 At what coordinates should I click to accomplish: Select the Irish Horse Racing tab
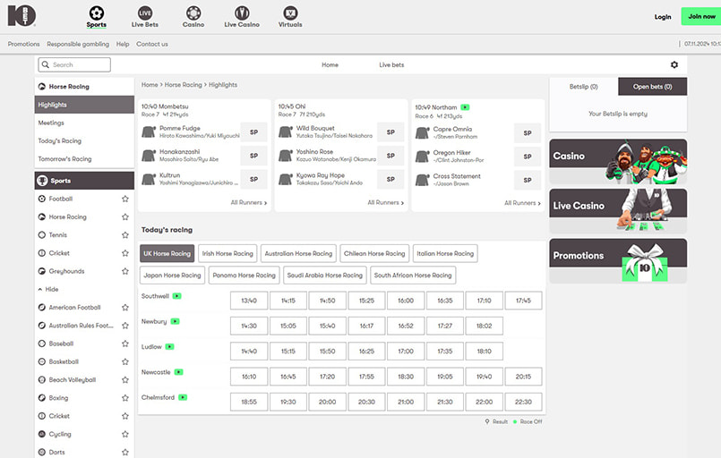[x=227, y=253]
